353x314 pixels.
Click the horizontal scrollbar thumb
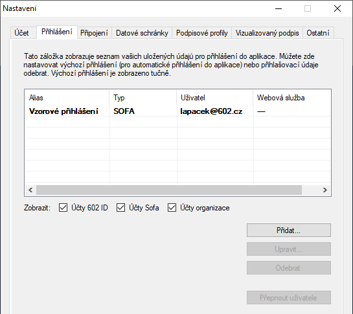point(169,190)
